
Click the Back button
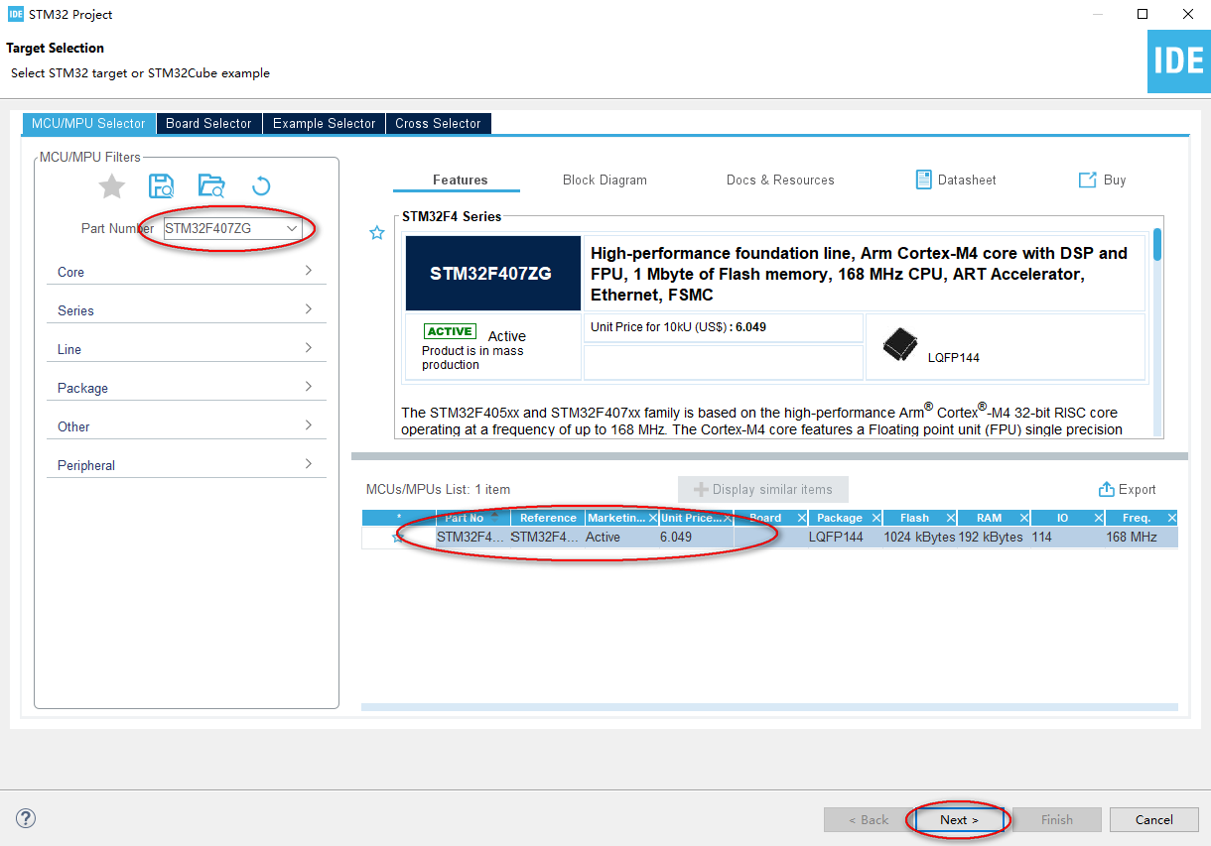click(x=869, y=819)
